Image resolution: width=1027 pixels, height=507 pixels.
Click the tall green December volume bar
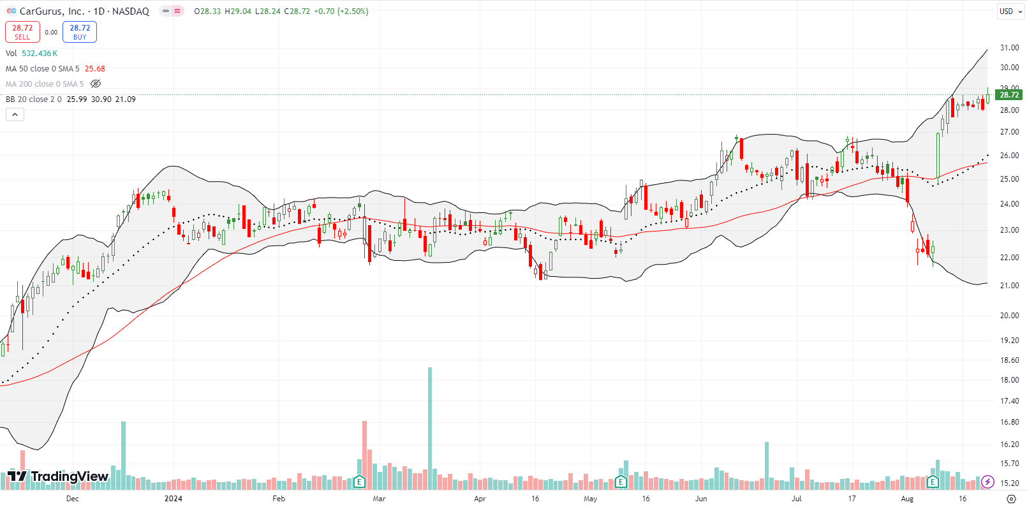tap(123, 455)
